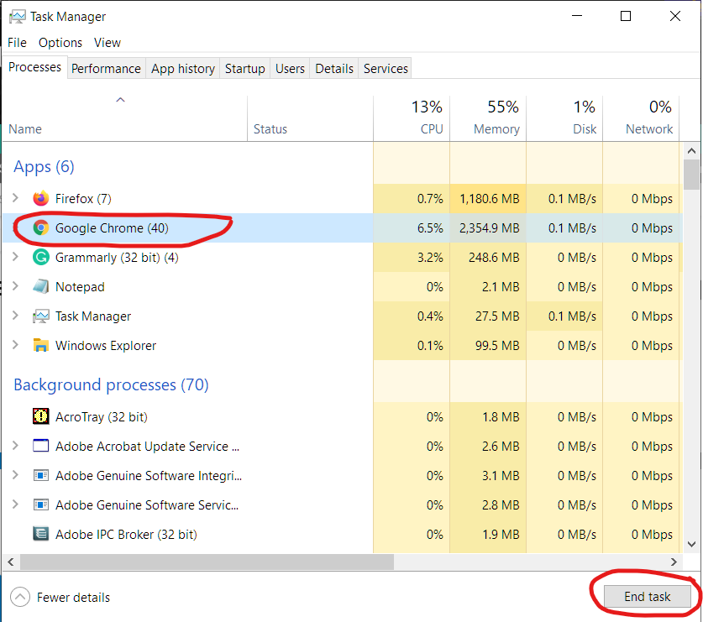
Task: Expand Adobe Genuine Software Service entry
Action: (15, 504)
